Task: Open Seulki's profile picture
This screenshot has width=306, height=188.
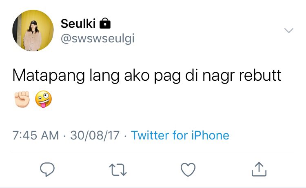Action: tap(33, 31)
